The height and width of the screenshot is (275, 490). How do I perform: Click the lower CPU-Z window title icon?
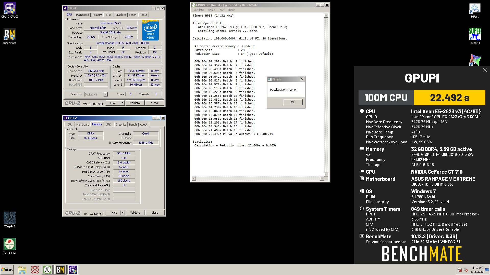pos(66,118)
